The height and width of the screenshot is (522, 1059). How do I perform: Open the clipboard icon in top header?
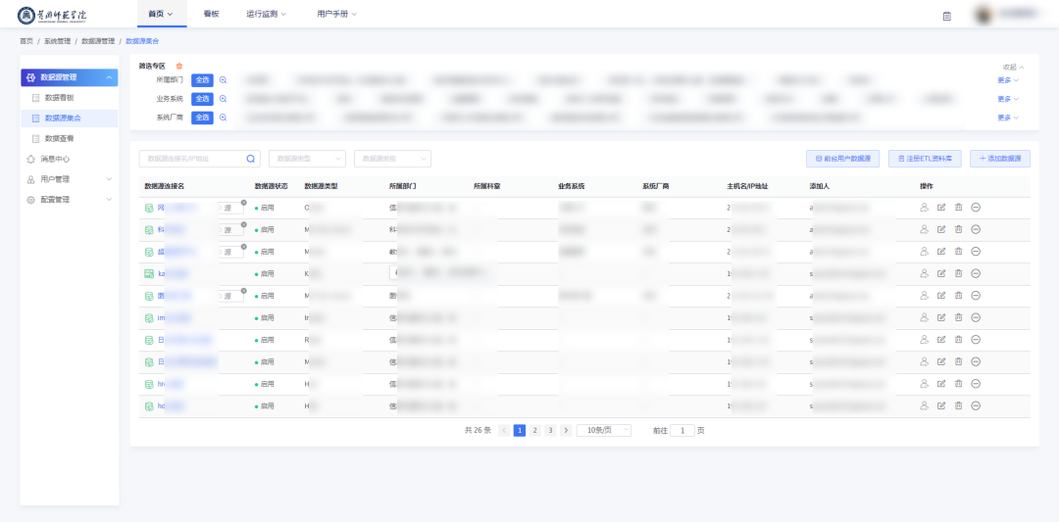click(946, 15)
